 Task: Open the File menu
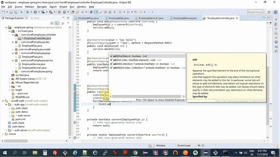pos(3,7)
